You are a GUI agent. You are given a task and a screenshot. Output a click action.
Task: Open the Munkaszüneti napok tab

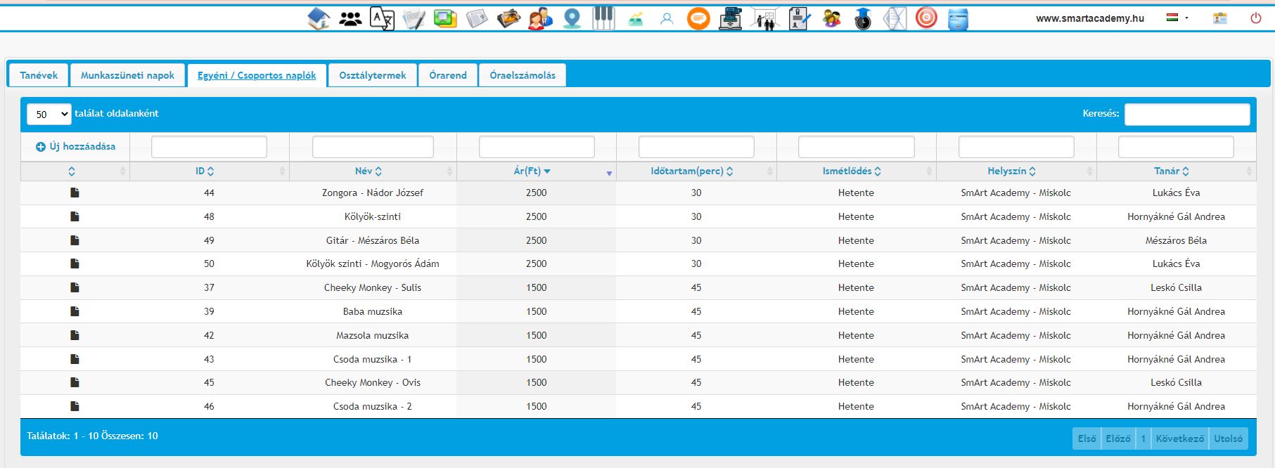click(127, 75)
